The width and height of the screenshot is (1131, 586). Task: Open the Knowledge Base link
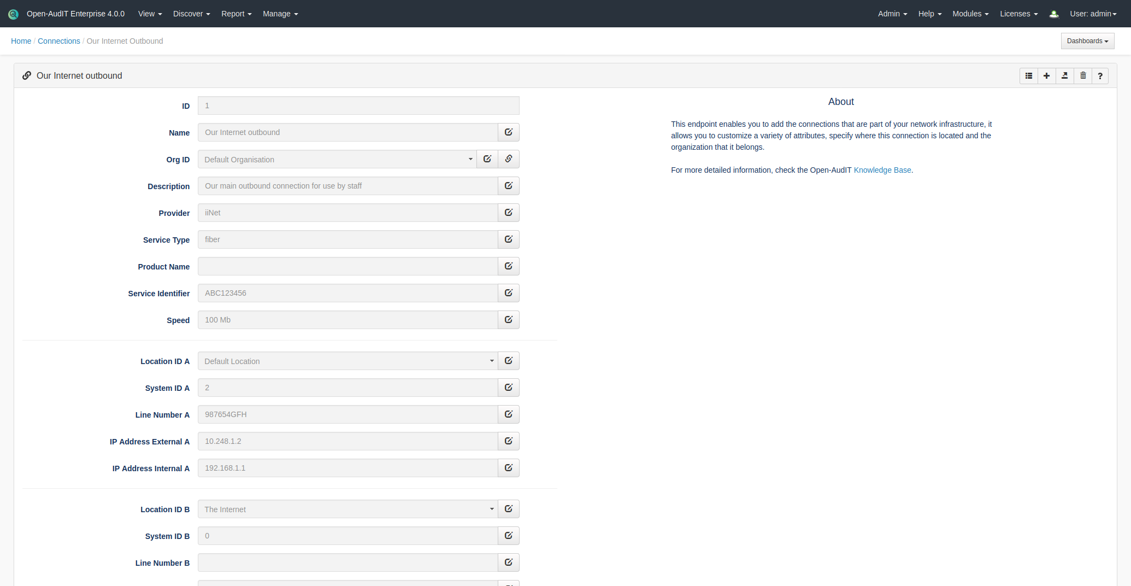[882, 170]
